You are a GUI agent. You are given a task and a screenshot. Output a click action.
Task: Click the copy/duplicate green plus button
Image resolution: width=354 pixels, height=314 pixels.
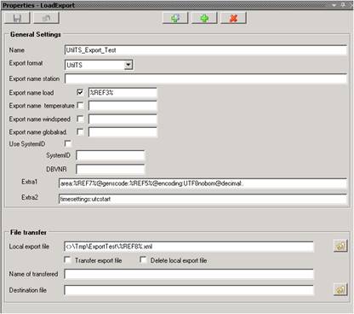pyautogui.click(x=175, y=18)
